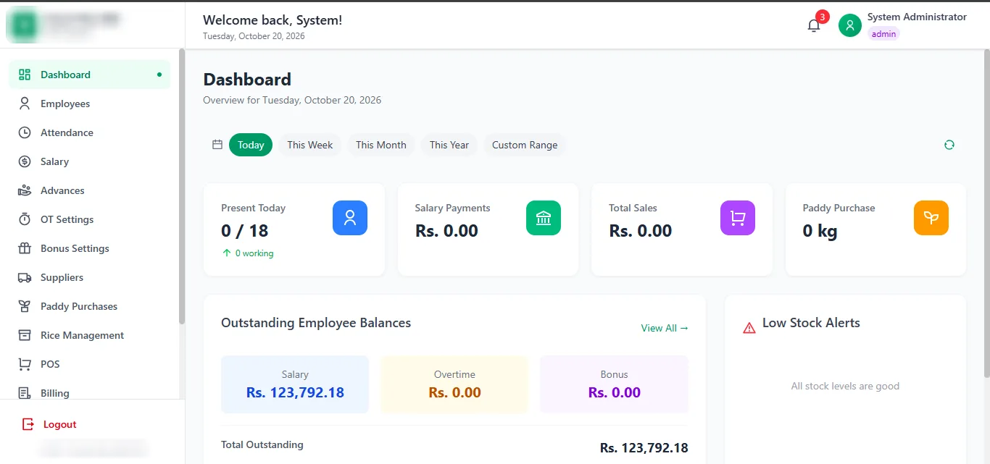Click the Suppliers truck icon
This screenshot has height=464, width=990.
[25, 277]
